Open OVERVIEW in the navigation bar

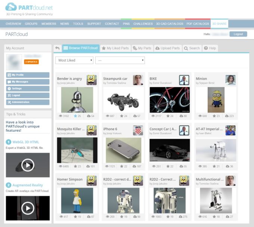[13, 24]
